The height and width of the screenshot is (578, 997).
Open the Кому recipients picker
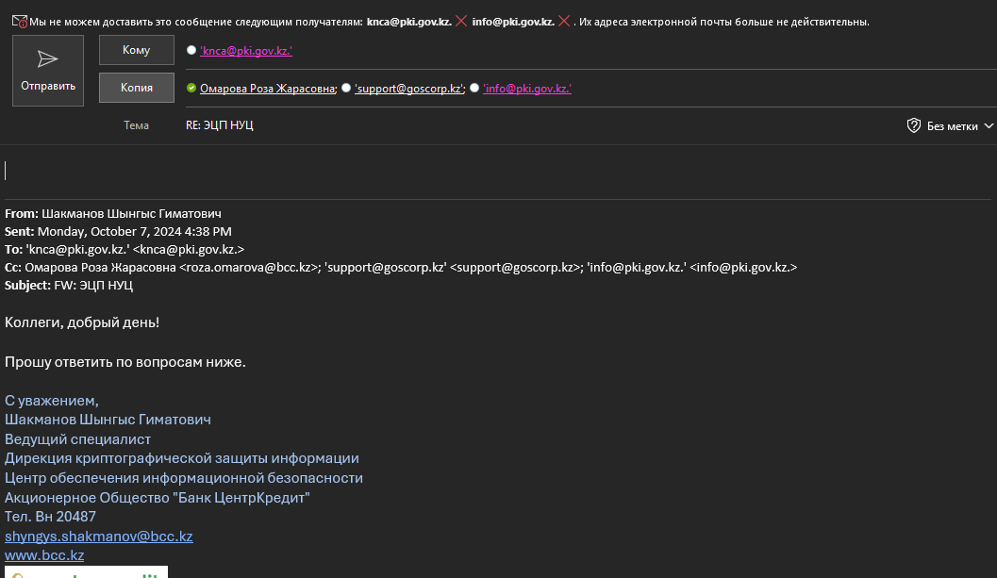point(136,50)
